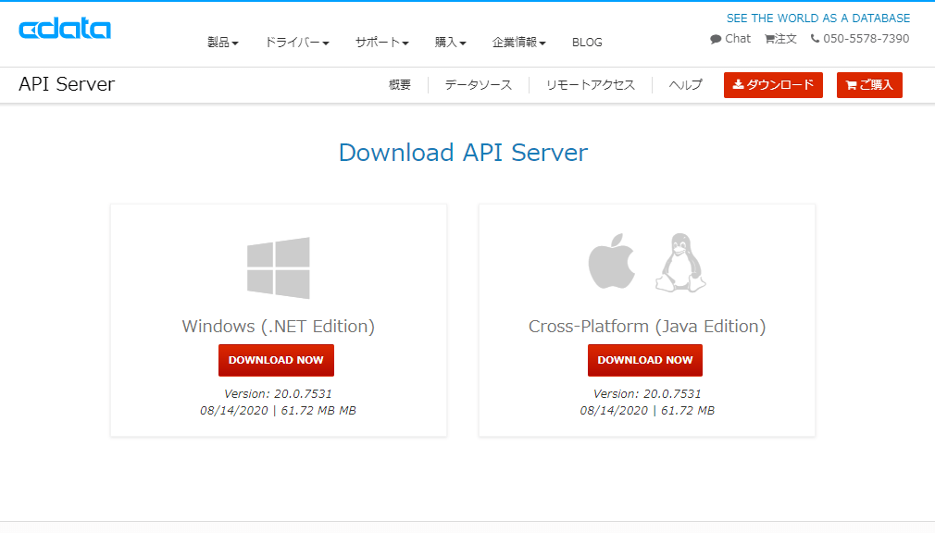Click the Apple logo icon
935x533 pixels.
[612, 264]
